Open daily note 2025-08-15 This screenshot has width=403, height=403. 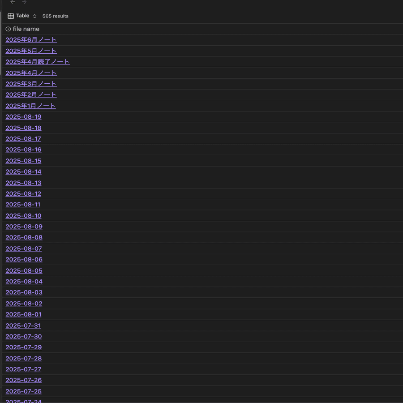(23, 161)
